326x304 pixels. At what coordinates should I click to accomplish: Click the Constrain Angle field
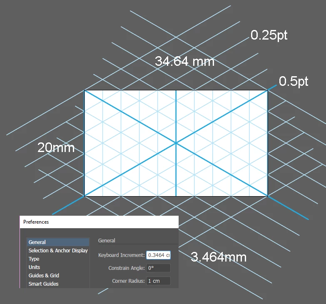point(159,268)
